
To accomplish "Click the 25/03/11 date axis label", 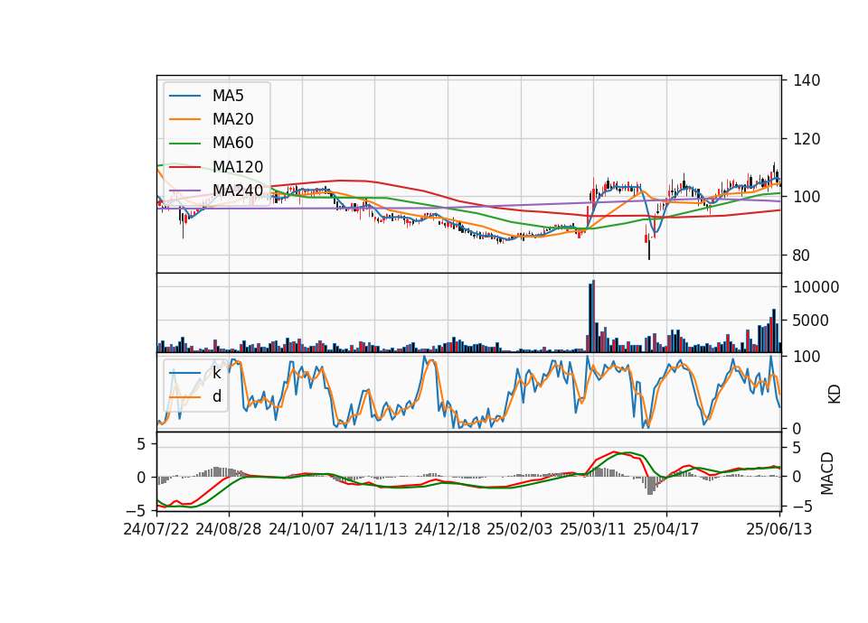I will pos(593,529).
